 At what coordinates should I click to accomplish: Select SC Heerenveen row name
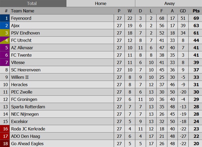(x=25, y=70)
